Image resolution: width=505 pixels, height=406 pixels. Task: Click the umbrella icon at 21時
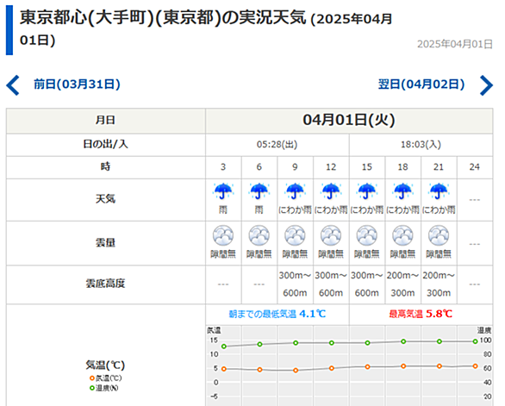pos(439,191)
